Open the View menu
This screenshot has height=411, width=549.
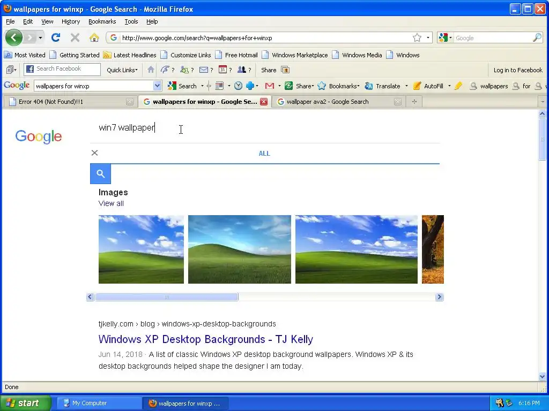click(47, 21)
